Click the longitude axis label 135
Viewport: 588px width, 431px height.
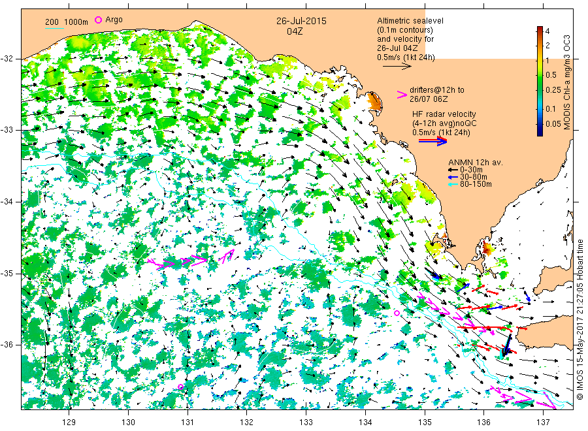point(425,423)
